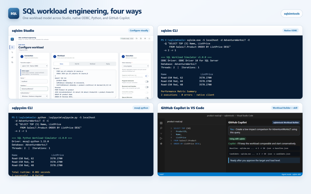Click the Native engine info note
This screenshot has width=311, height=194.
tap(34, 72)
